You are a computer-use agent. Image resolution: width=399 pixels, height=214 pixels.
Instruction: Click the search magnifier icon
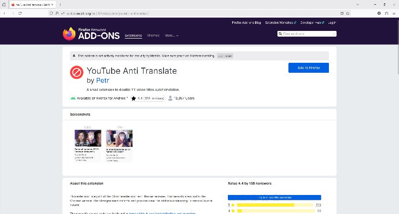click(280, 34)
